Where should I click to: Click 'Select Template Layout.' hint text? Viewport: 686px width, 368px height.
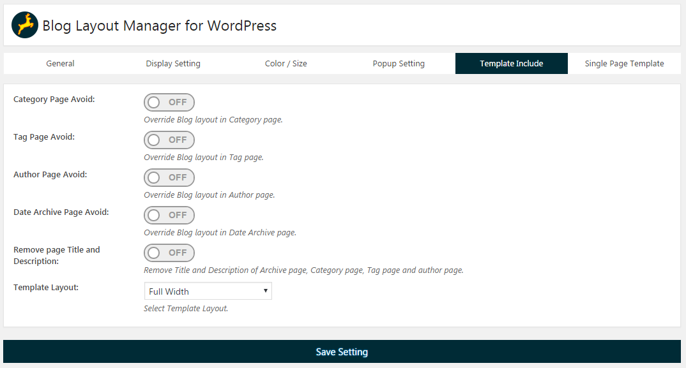pyautogui.click(x=186, y=309)
